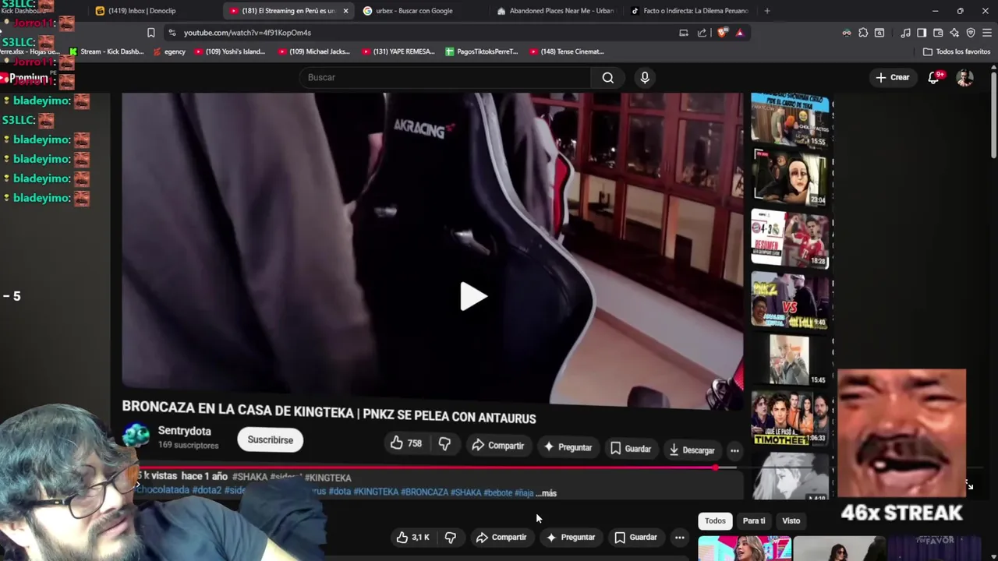
Task: Open suggested video thumbnail with 15:55 duration
Action: tap(789, 121)
